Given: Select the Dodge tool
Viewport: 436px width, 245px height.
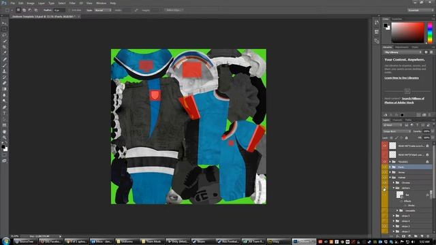Looking at the screenshot, I should pos(4,101).
